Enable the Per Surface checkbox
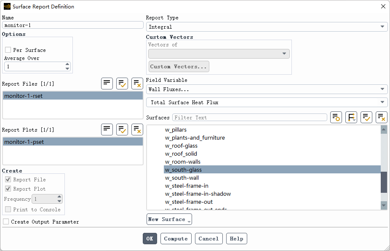 point(8,50)
